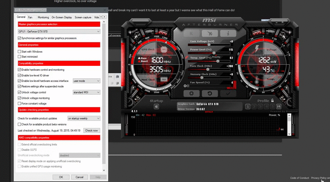Click the monitoring graph scroll up arrow
Screen dimensions: 330x182
(289, 115)
